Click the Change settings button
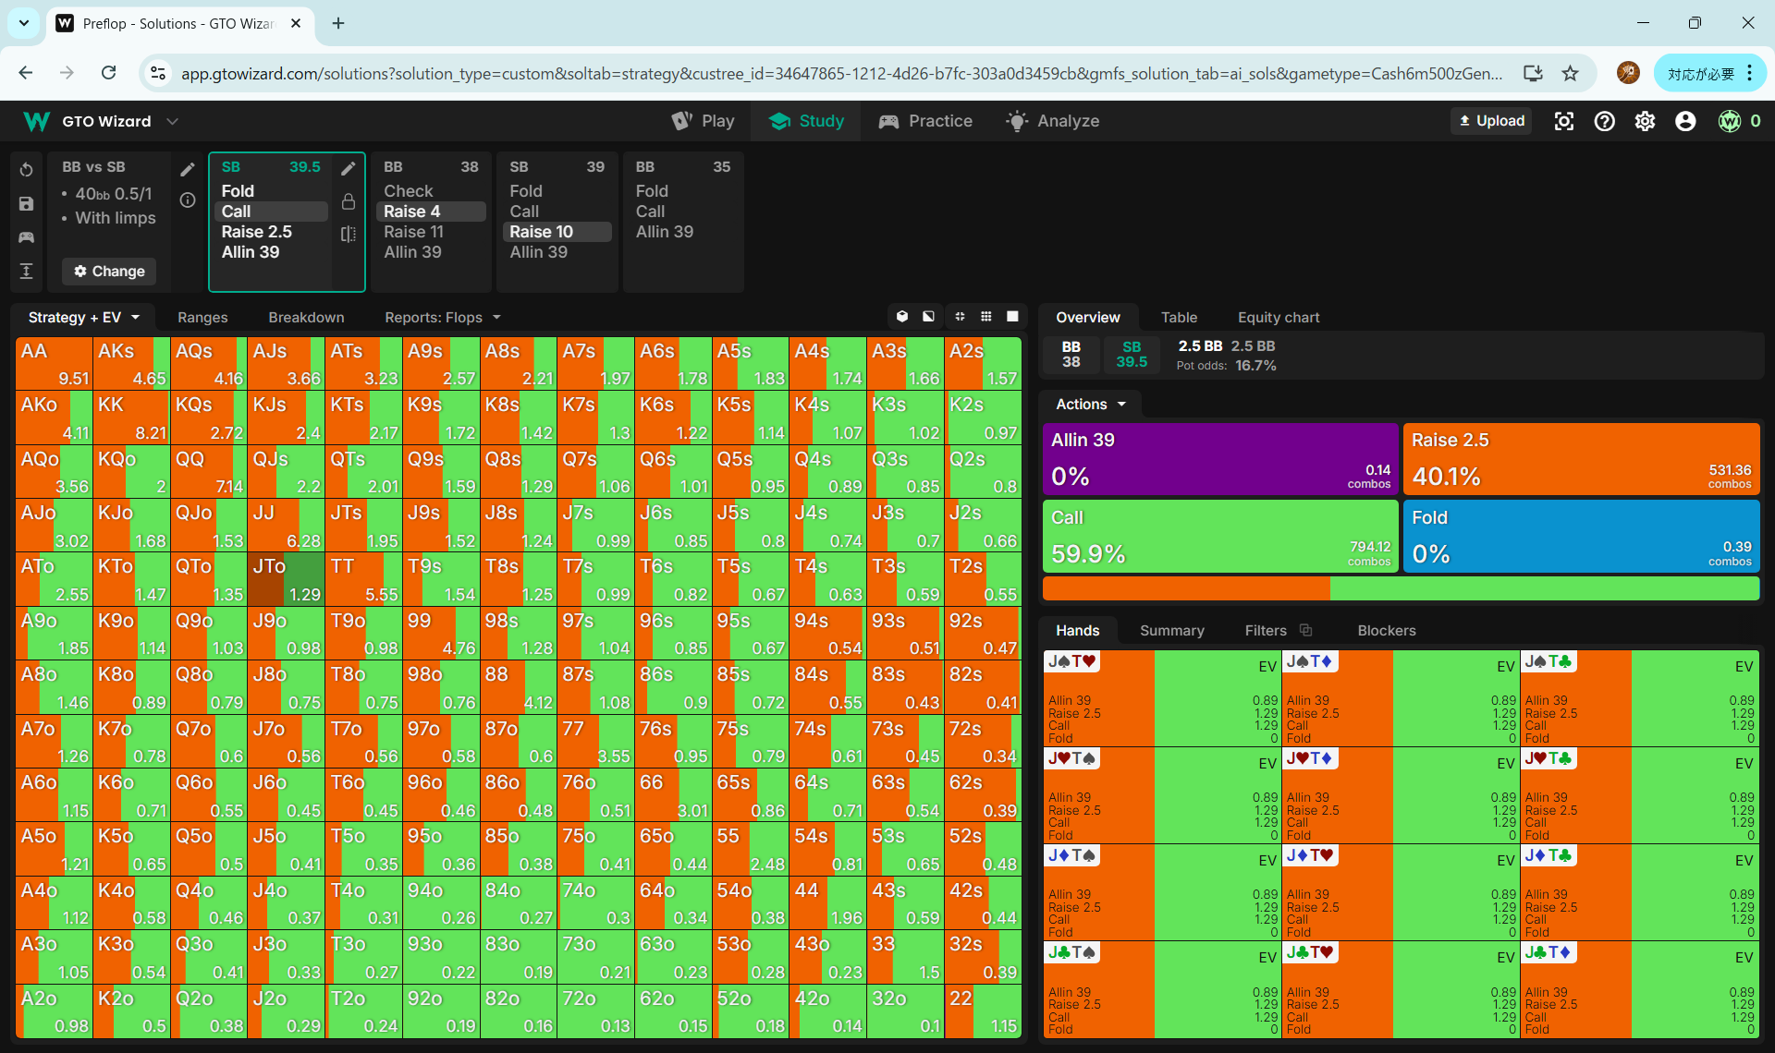The height and width of the screenshot is (1053, 1775). click(x=109, y=271)
